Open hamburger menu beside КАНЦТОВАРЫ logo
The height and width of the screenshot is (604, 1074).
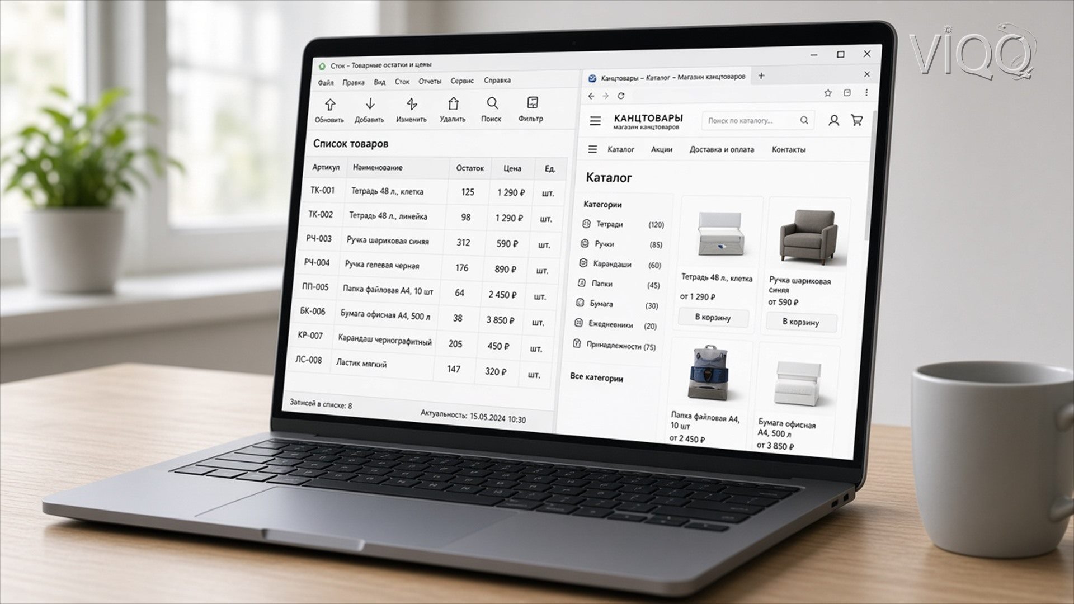coord(595,120)
